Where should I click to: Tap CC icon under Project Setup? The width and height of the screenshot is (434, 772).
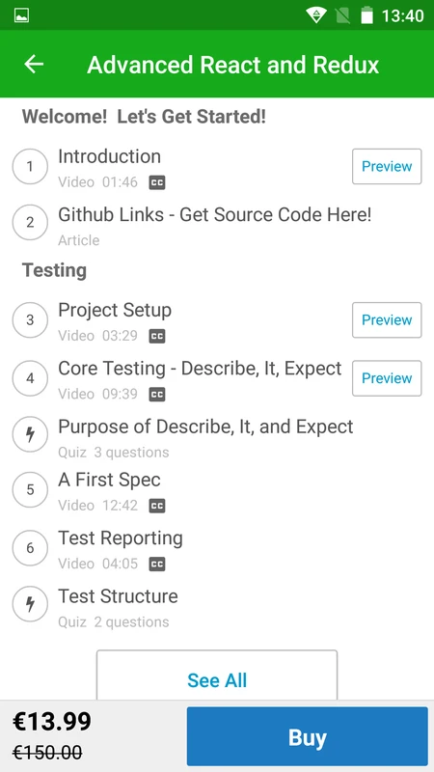[157, 336]
